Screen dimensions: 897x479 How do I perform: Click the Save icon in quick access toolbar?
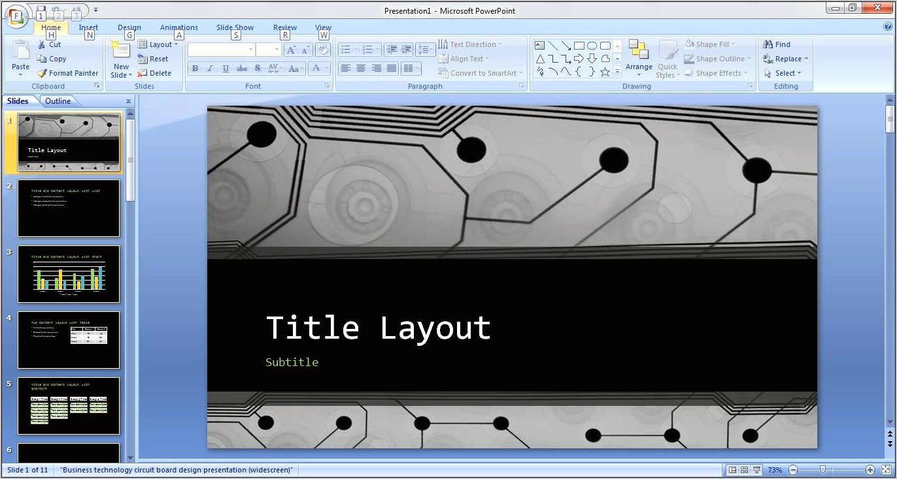[x=41, y=10]
